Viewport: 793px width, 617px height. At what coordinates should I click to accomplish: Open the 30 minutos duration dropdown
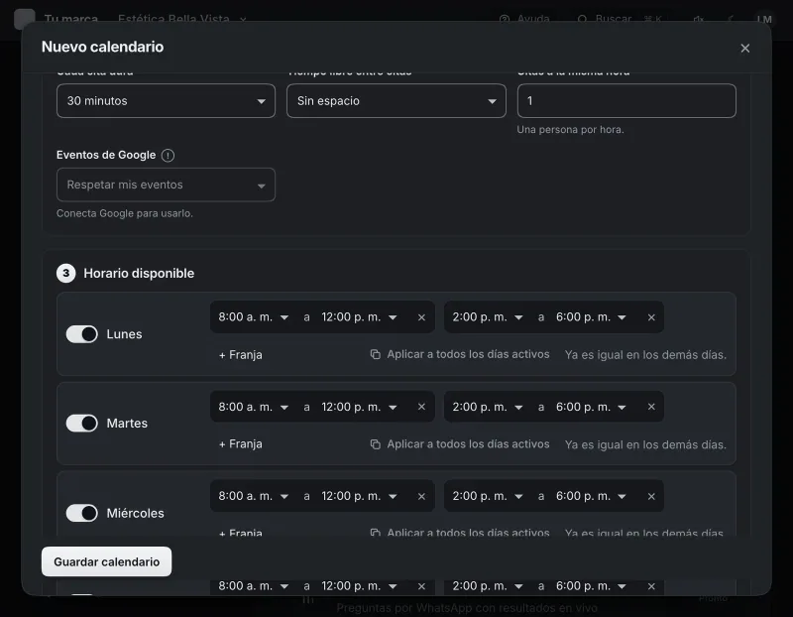(166, 101)
